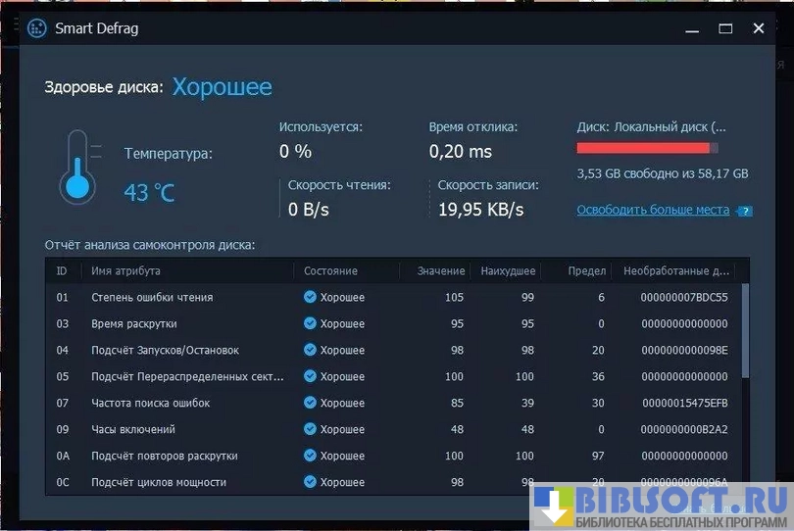Open the help question mark beside free space link
The width and height of the screenshot is (794, 531).
pos(745,211)
